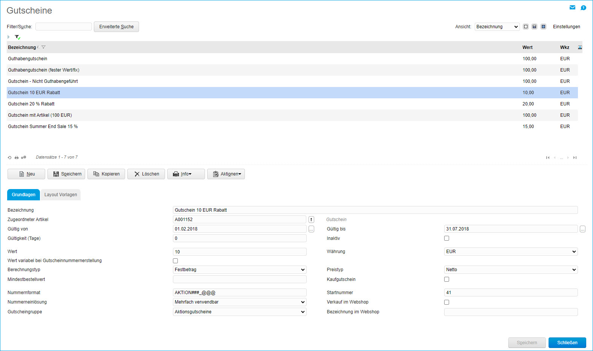Click the Neu button

pos(26,174)
